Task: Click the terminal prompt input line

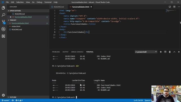Action: tap(64, 97)
